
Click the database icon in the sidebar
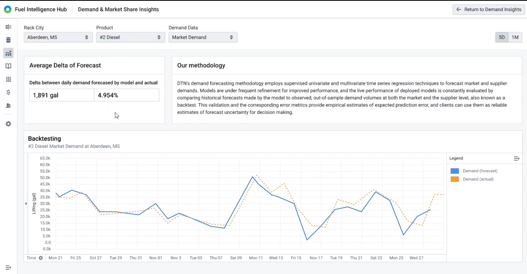click(8, 40)
